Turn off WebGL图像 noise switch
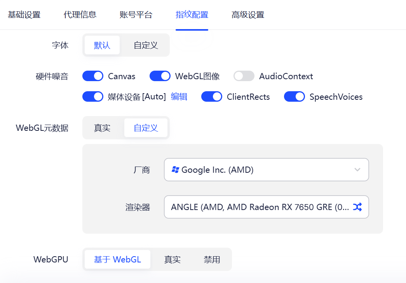 tap(160, 76)
